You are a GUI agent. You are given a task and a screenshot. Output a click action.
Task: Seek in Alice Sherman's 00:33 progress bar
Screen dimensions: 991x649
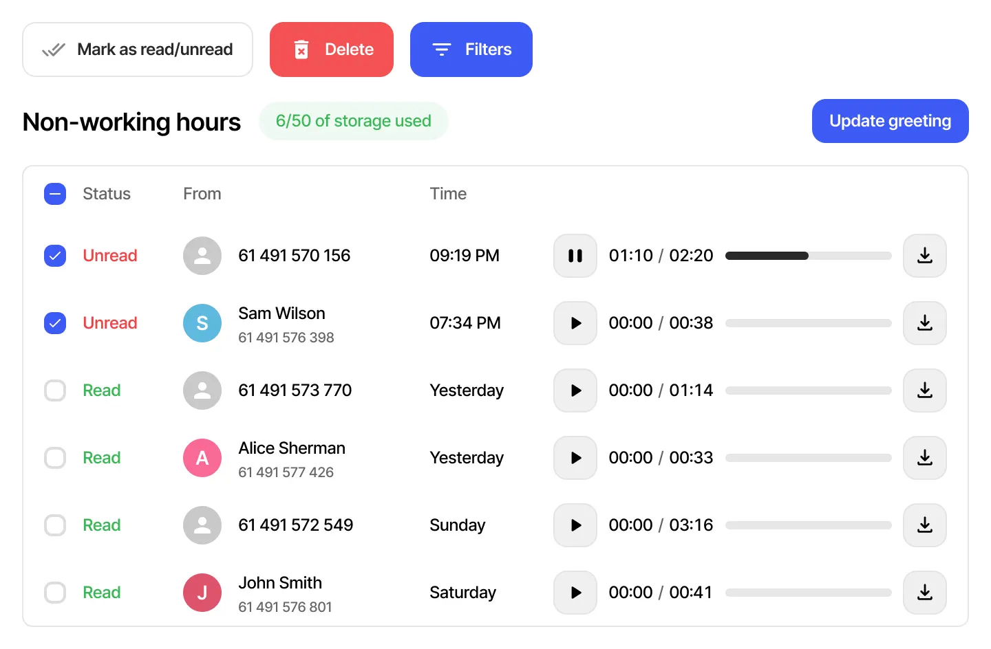click(809, 458)
